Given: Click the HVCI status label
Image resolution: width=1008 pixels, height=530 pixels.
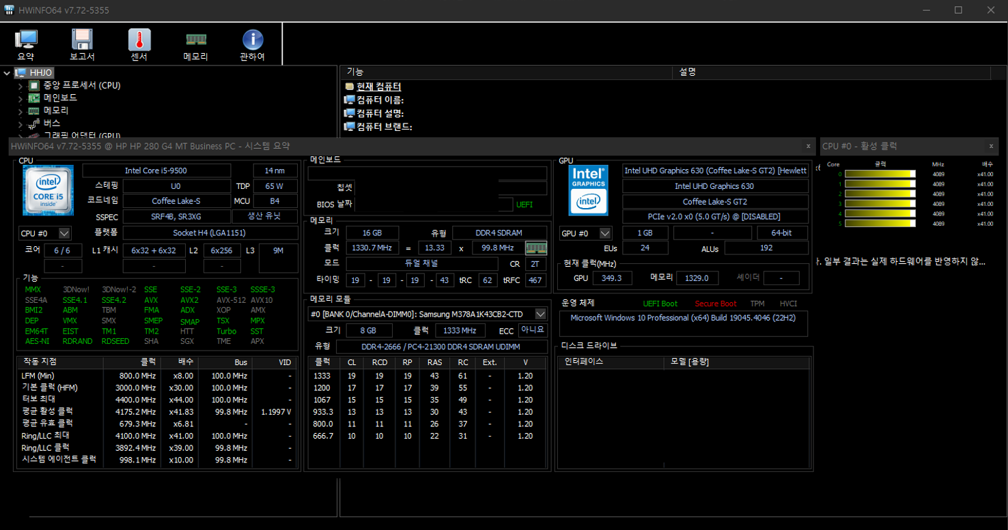Looking at the screenshot, I should (x=788, y=304).
